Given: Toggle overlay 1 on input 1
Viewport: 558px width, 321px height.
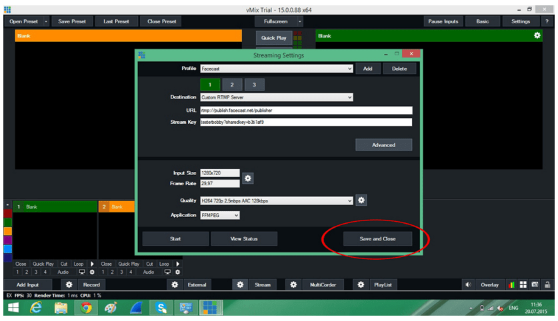Looking at the screenshot, I should click(x=17, y=272).
